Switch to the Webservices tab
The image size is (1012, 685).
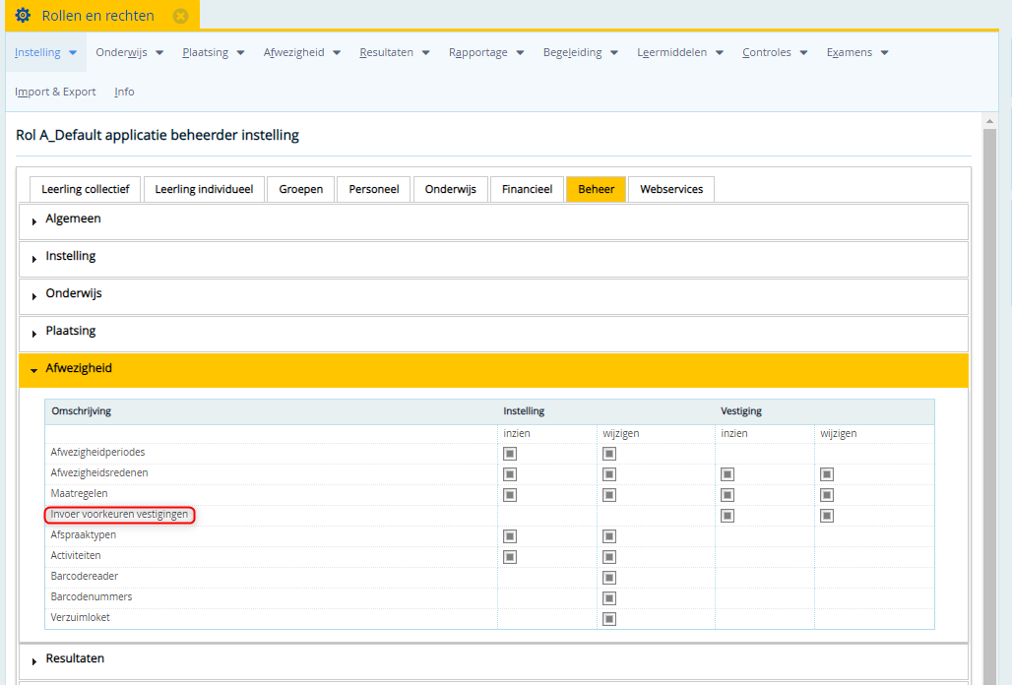point(671,189)
